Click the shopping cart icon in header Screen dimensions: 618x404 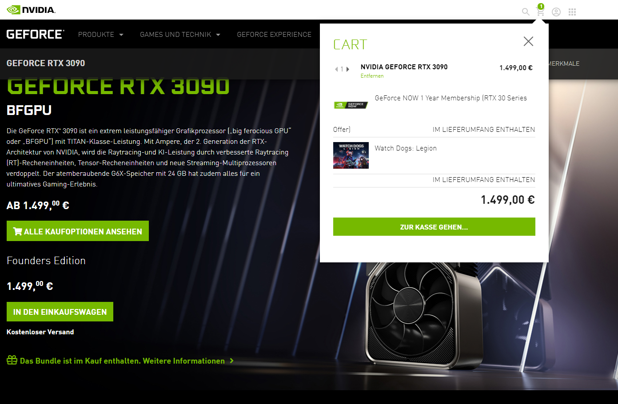(x=540, y=12)
